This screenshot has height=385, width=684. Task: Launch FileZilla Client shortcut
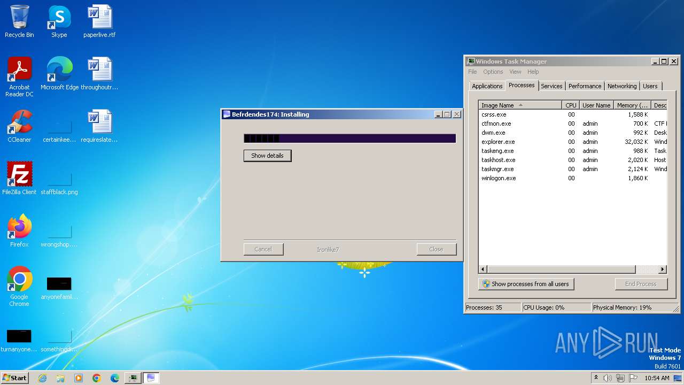[x=19, y=179]
